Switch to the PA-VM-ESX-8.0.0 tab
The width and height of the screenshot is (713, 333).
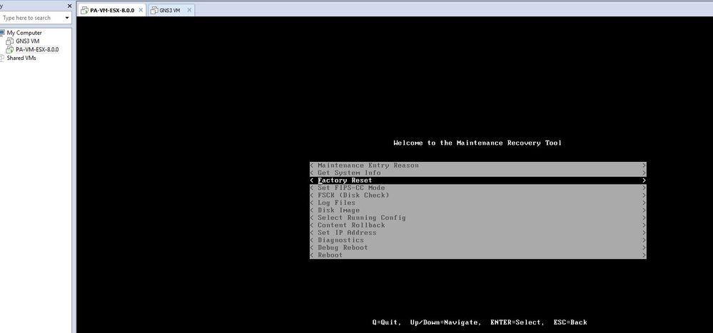pos(111,10)
